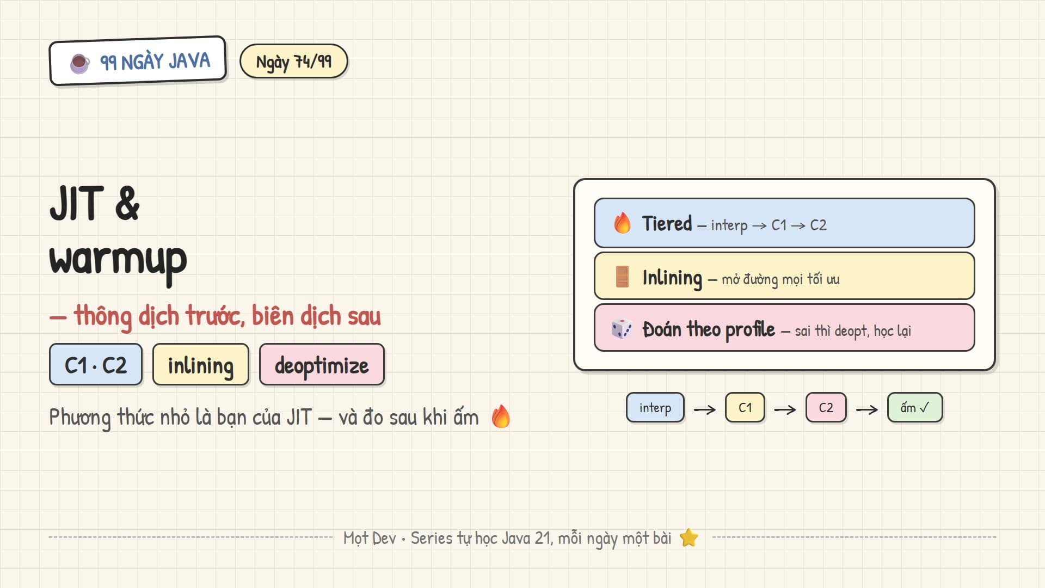
Task: Click the 99 NGÀY JAVA badge
Action: (138, 61)
